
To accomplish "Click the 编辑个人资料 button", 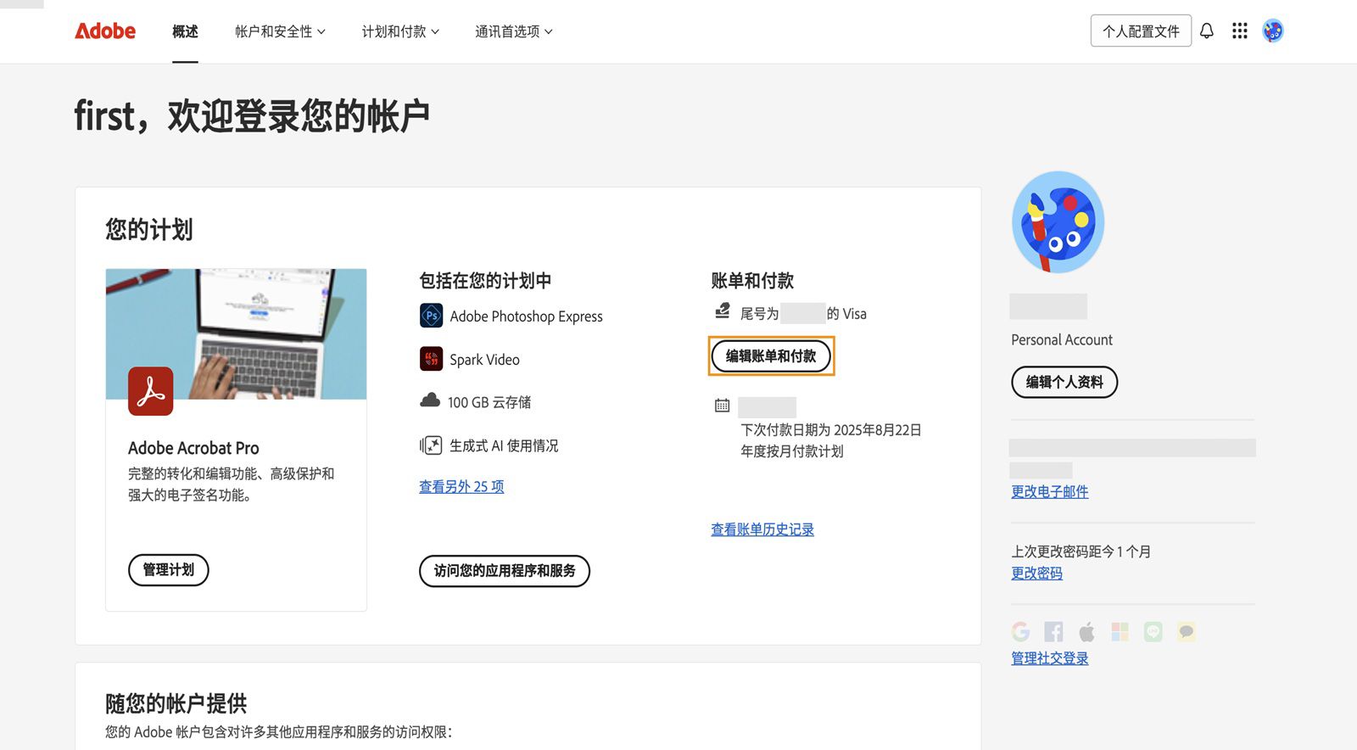I will click(1064, 382).
